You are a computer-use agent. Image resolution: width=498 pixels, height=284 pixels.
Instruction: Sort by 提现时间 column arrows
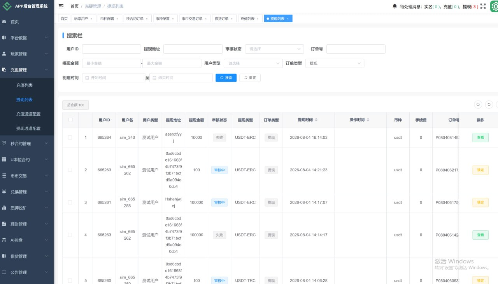[x=316, y=120]
